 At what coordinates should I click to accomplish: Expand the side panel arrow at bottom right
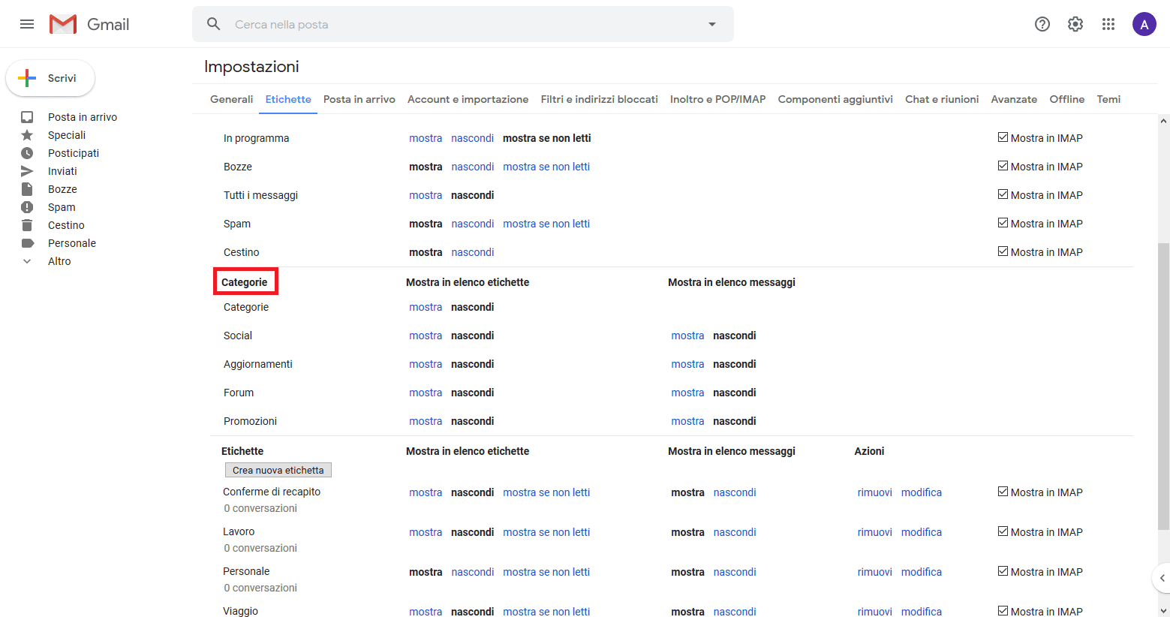click(1162, 578)
